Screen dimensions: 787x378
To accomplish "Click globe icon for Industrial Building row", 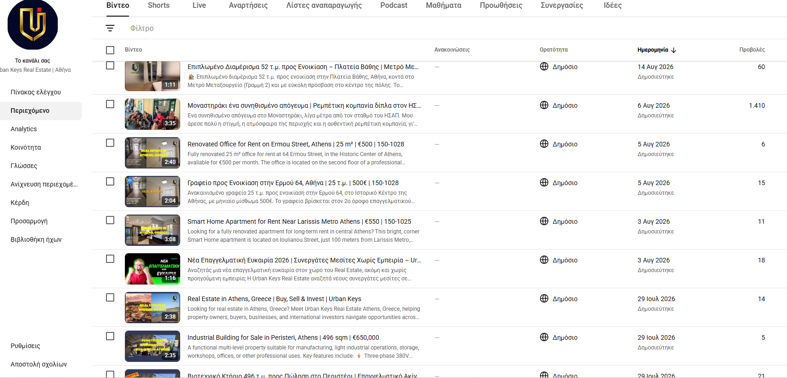I will [544, 337].
